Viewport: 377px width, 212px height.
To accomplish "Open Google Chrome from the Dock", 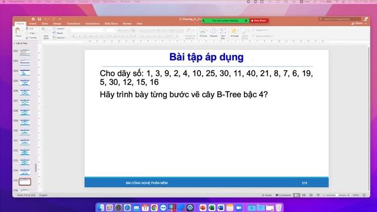I will click(154, 207).
